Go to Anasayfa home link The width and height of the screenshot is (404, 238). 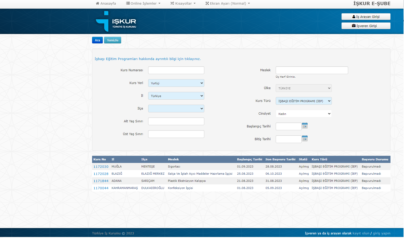tap(106, 4)
